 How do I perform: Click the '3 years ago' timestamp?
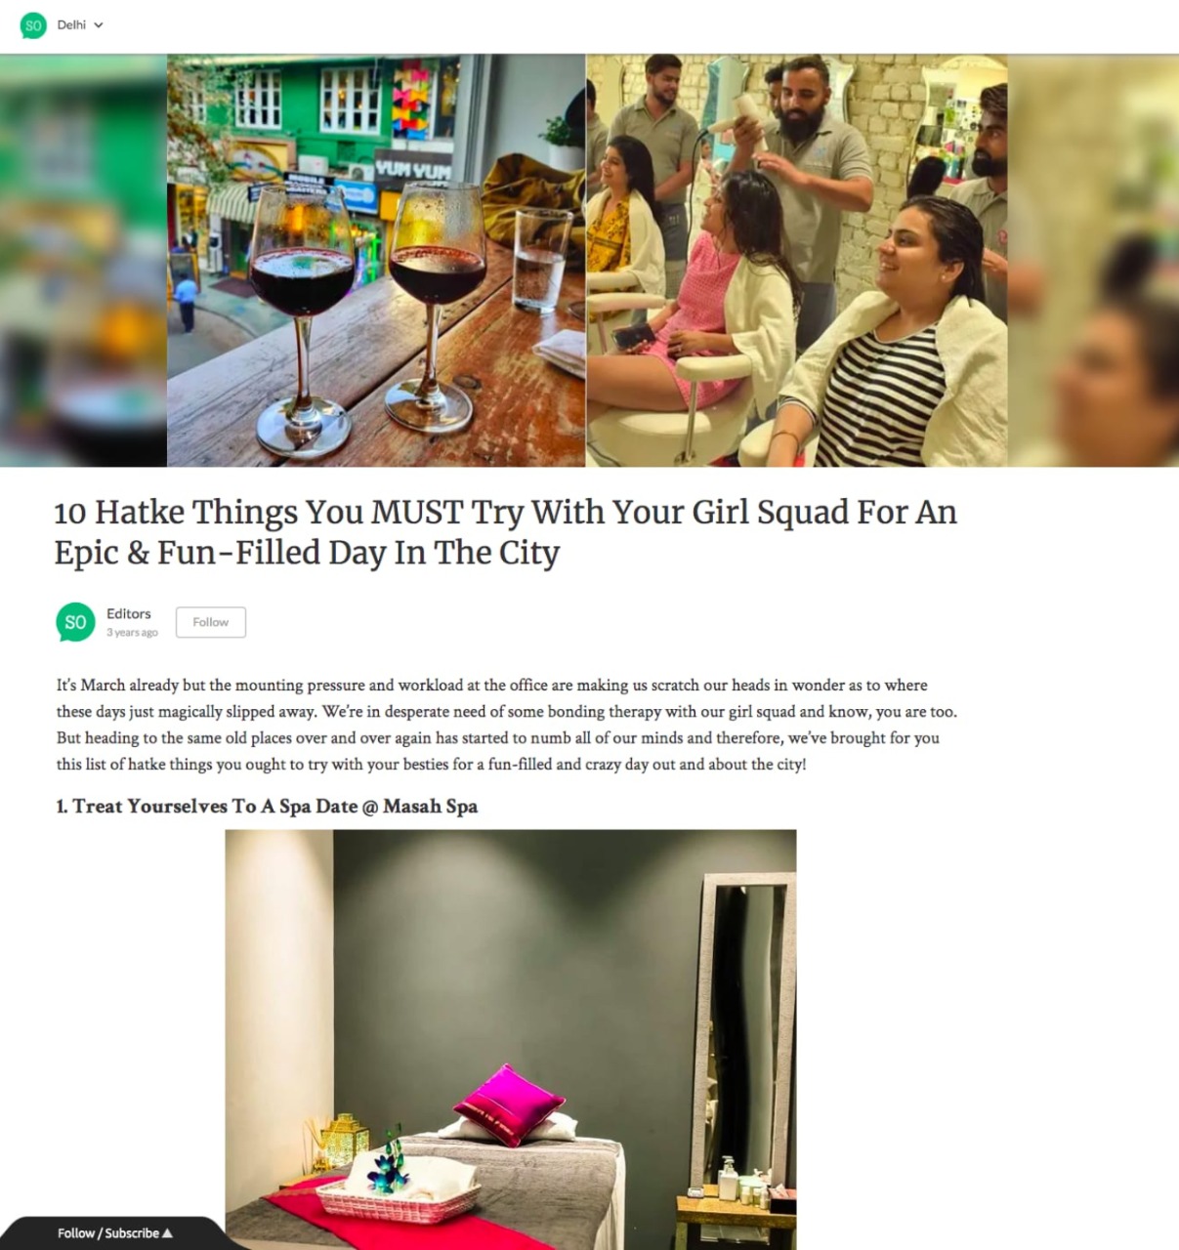click(x=132, y=633)
